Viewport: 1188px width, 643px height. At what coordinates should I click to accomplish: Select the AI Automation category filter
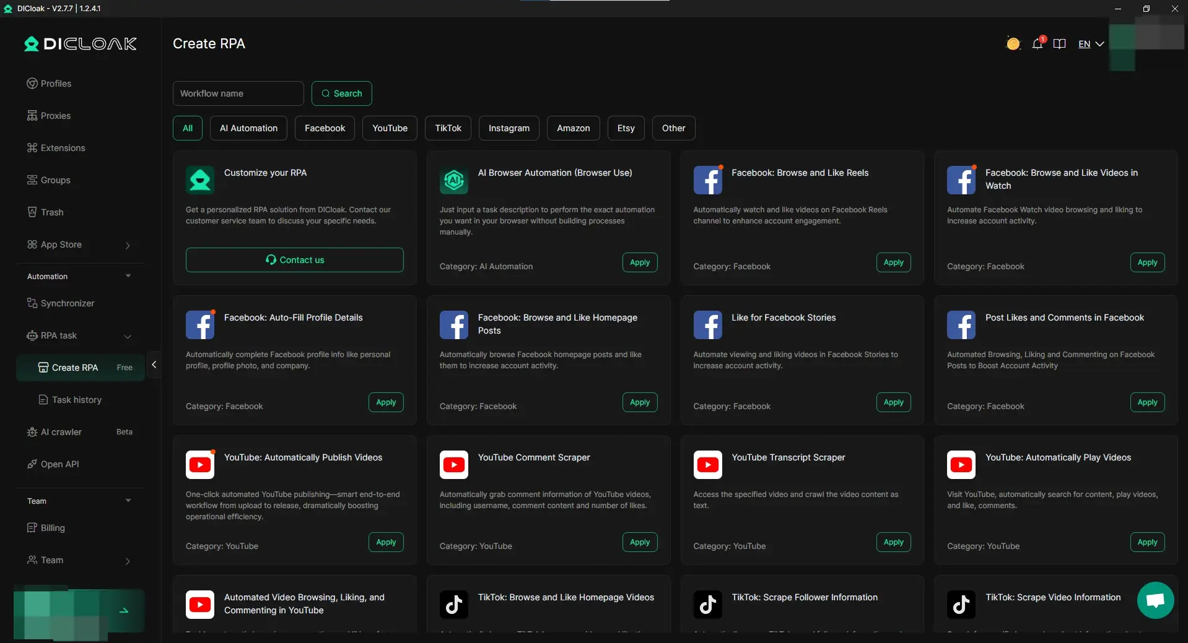(248, 128)
